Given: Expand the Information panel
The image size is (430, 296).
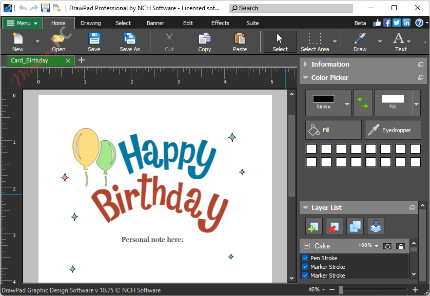Looking at the screenshot, I should [x=305, y=65].
